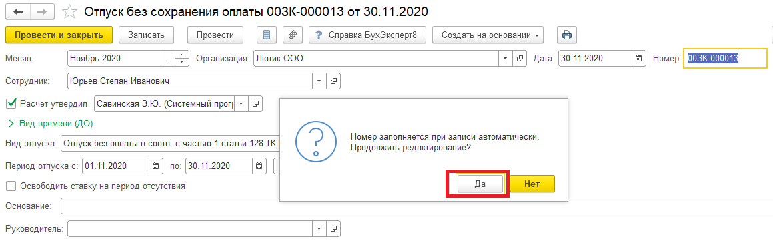The height and width of the screenshot is (243, 773).
Task: Open the approver record next to Савинская
Action: 255,104
